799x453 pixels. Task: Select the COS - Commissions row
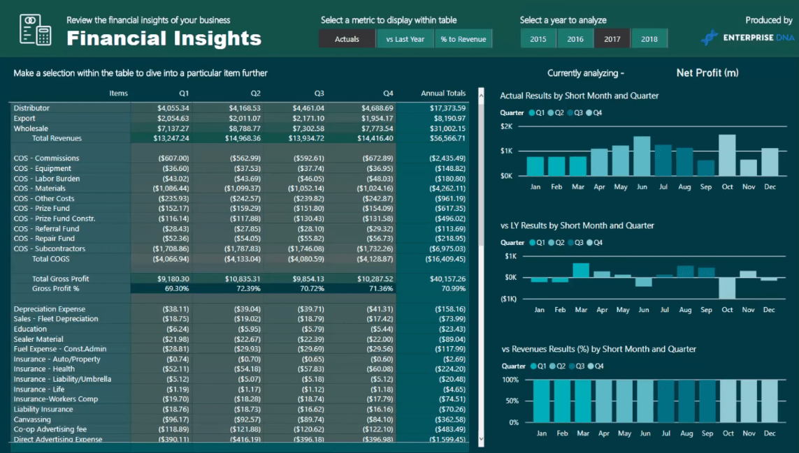click(x=238, y=158)
